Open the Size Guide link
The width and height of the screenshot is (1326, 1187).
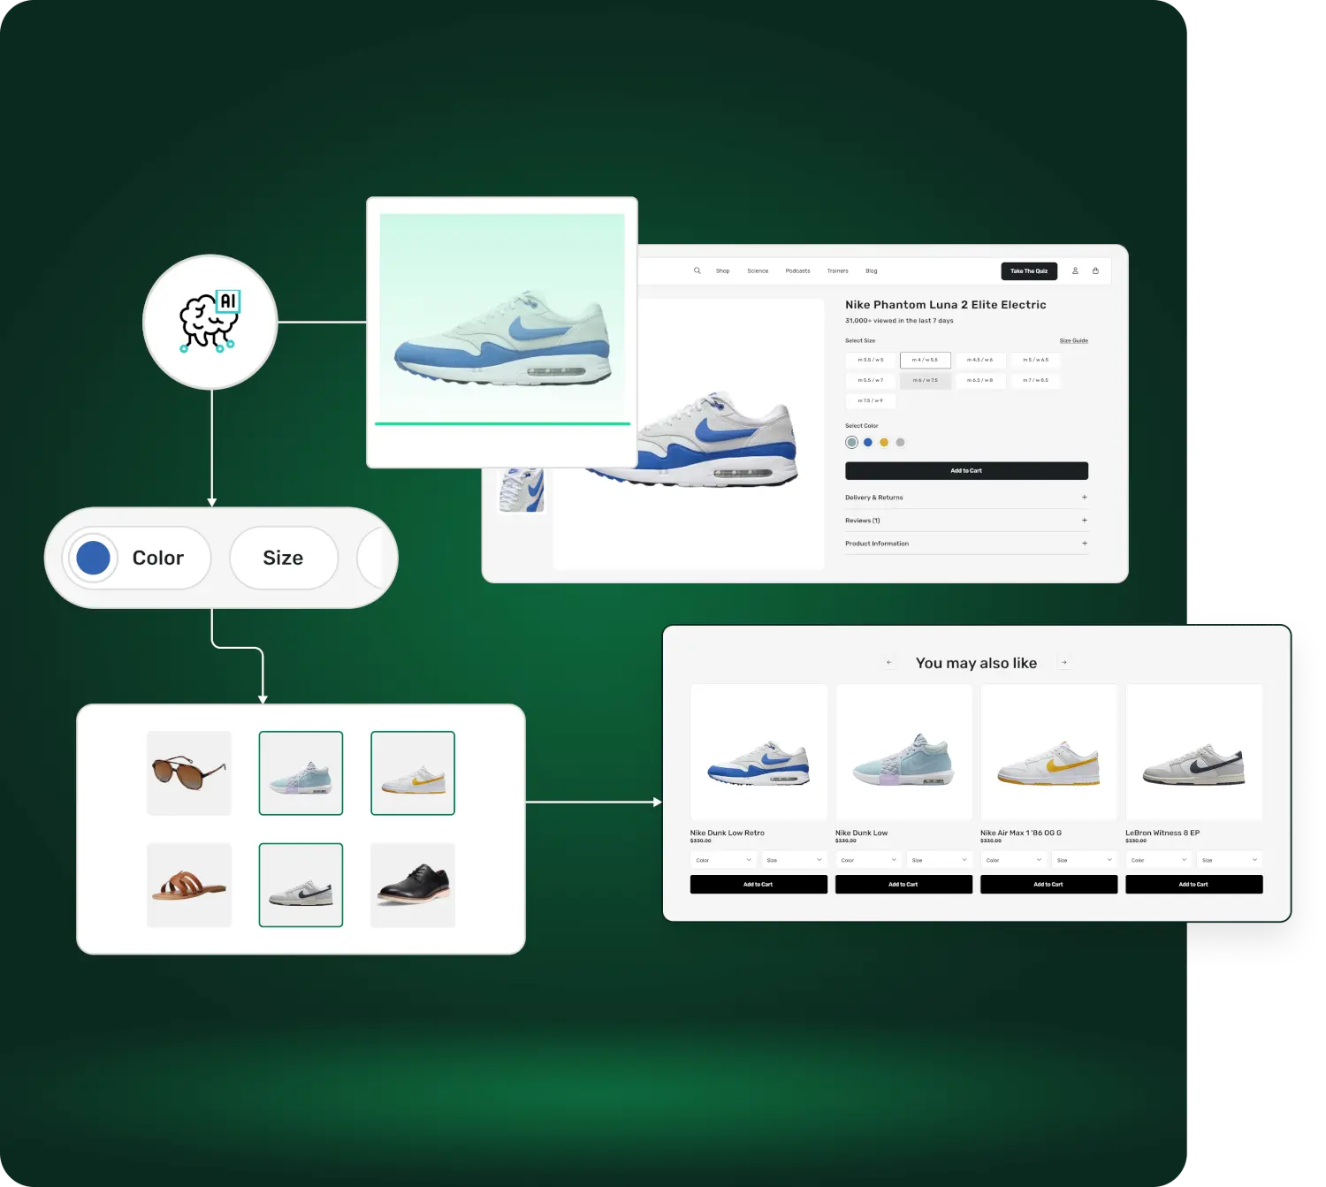[x=1073, y=340]
